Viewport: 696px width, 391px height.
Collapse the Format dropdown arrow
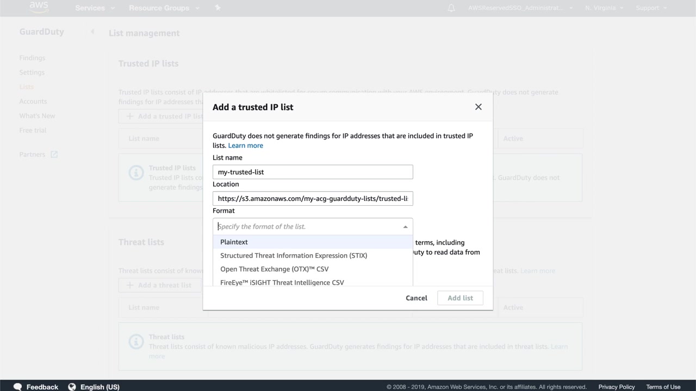(405, 227)
